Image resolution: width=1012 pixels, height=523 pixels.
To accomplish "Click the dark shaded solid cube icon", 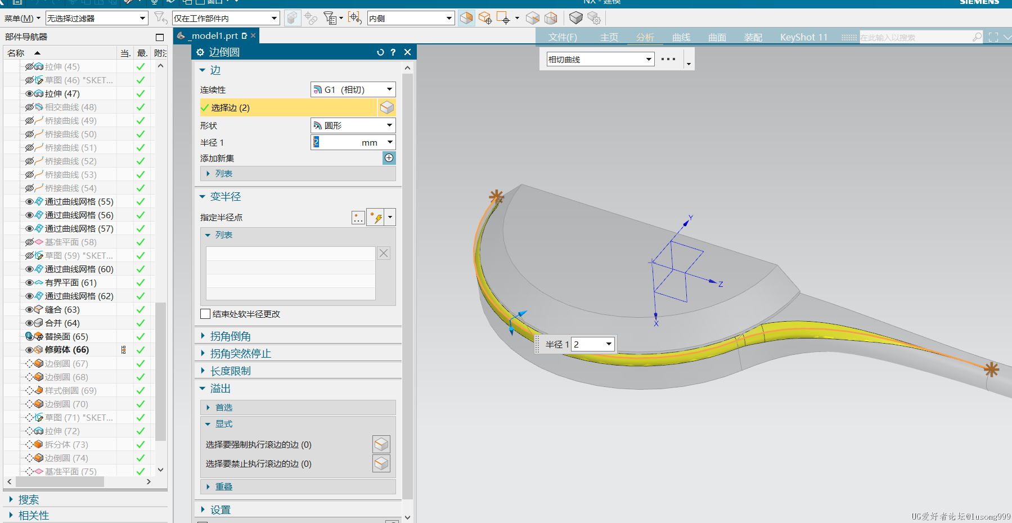I will coord(575,19).
